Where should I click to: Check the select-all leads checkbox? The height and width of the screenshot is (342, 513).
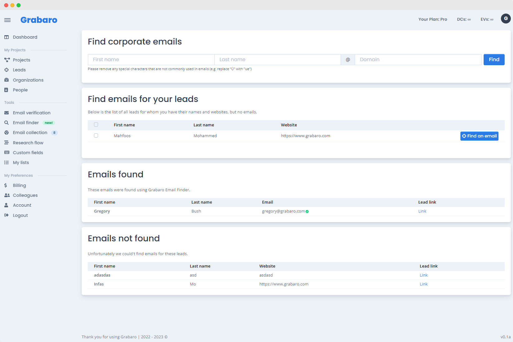point(96,125)
